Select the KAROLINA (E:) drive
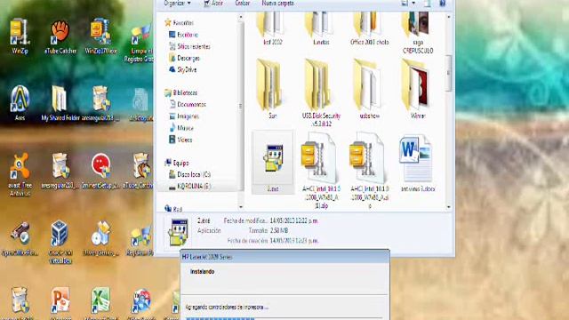 point(189,186)
